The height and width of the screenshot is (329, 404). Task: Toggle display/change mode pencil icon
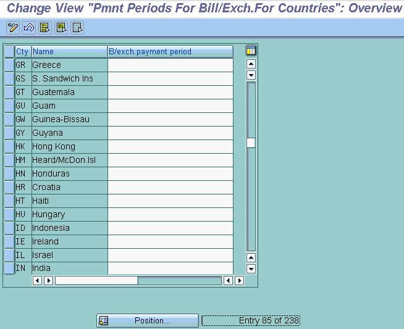coord(12,28)
